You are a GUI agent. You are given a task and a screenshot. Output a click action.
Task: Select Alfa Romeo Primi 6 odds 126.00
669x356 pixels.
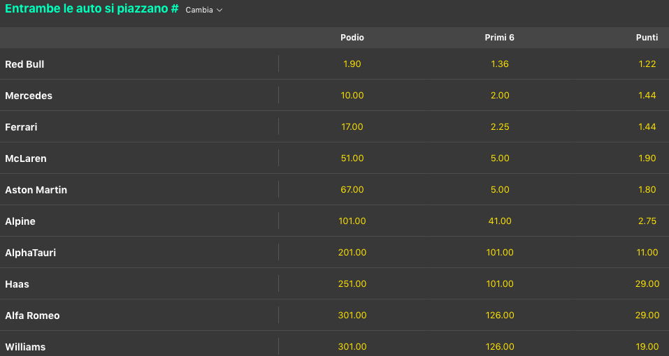pos(500,316)
